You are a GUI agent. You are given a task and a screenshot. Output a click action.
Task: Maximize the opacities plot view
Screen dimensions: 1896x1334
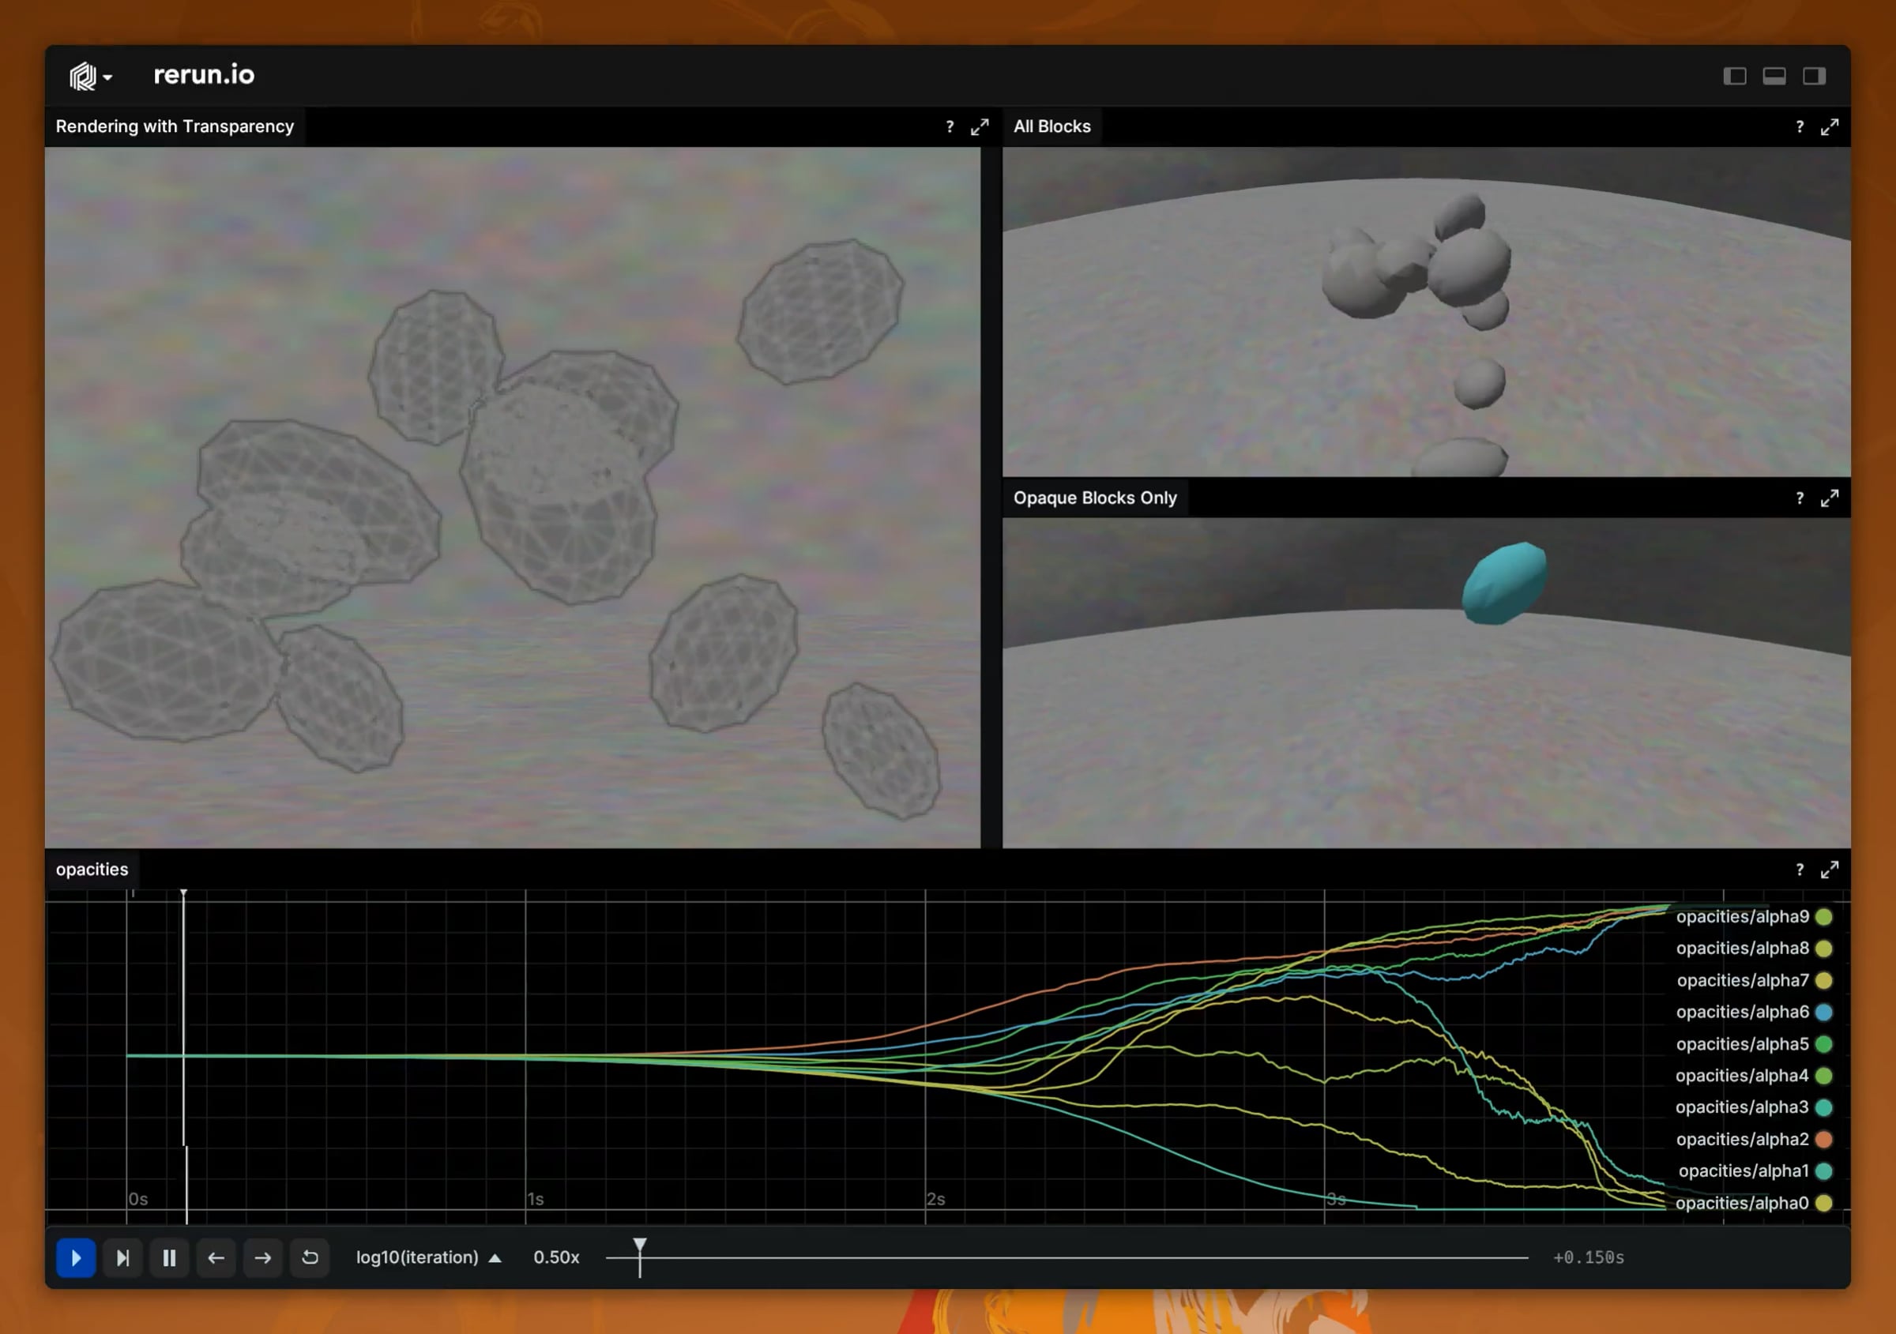(1829, 870)
